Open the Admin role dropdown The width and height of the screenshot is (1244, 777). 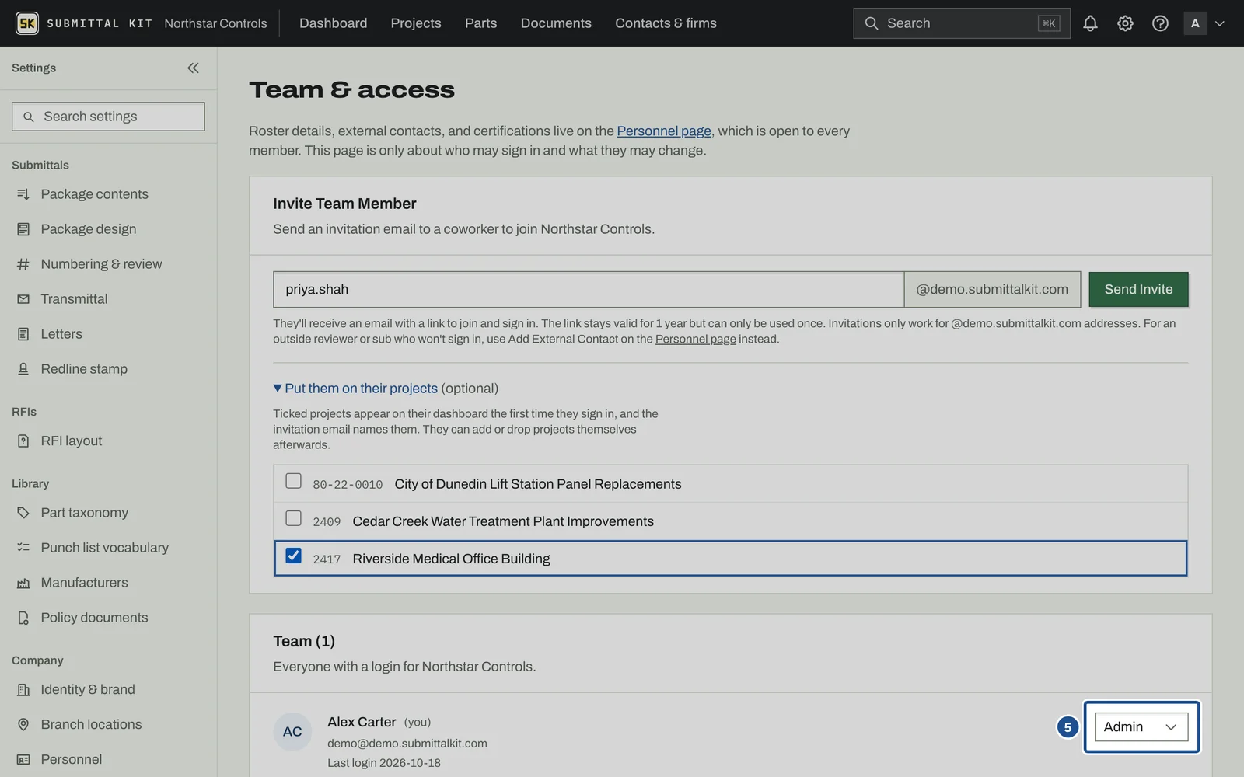1141,727
